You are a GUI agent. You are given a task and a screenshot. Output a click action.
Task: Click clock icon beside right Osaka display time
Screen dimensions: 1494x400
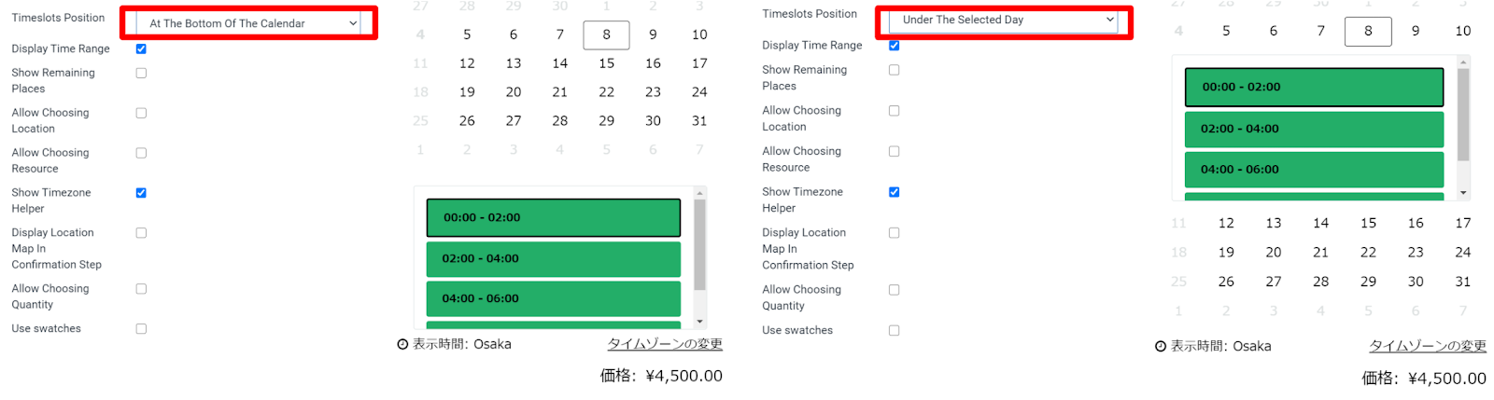pyautogui.click(x=1161, y=347)
